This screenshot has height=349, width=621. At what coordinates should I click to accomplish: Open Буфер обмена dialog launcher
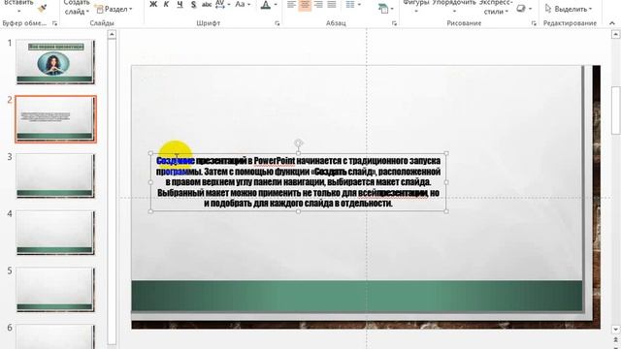[x=54, y=23]
